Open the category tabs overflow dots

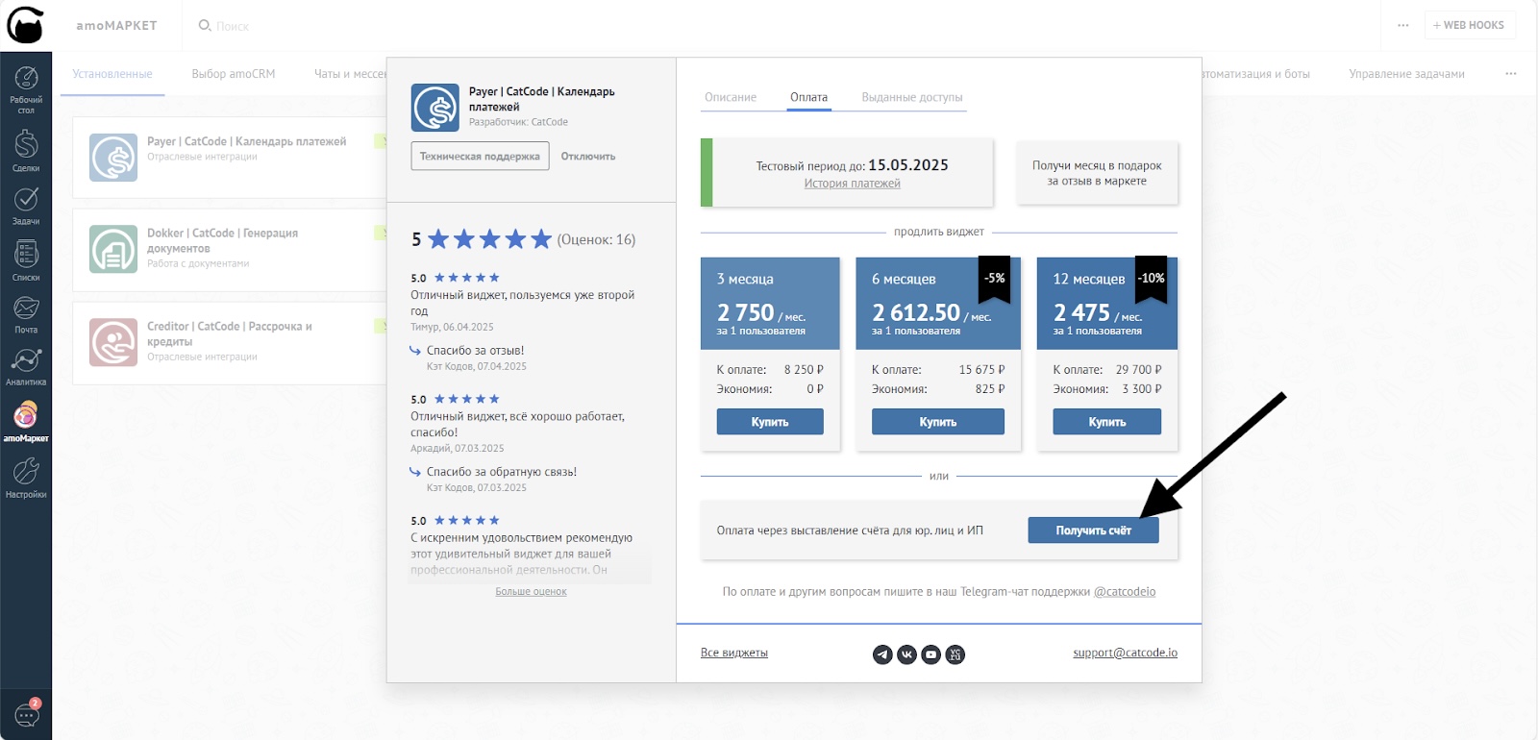(x=1511, y=73)
